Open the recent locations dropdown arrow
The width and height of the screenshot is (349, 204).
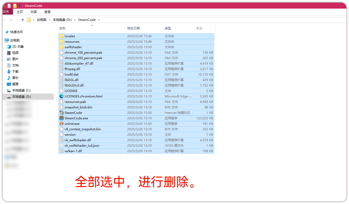17,20
